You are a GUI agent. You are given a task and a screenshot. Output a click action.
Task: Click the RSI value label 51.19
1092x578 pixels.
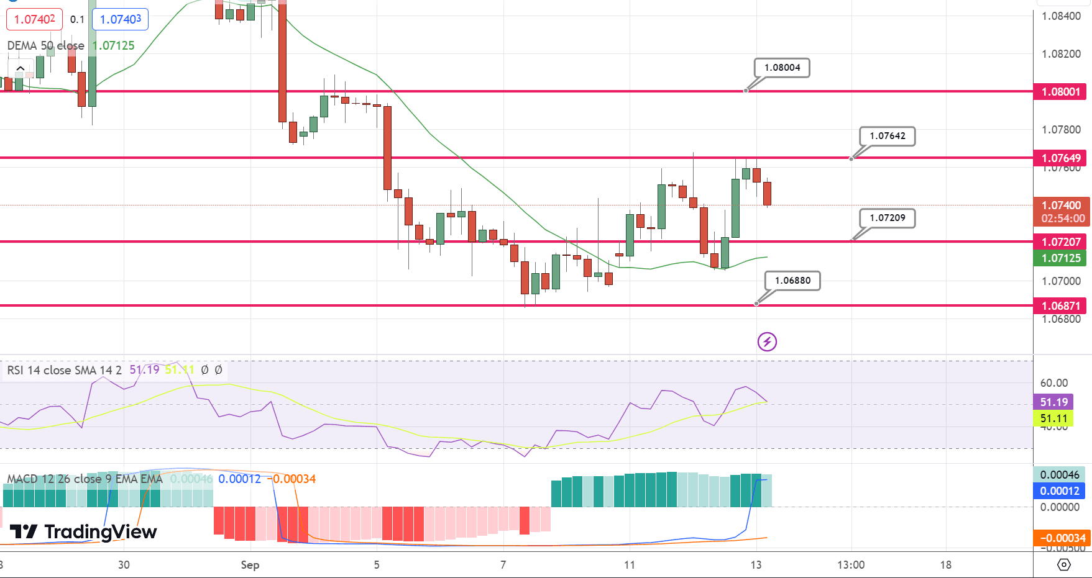pyautogui.click(x=1054, y=402)
